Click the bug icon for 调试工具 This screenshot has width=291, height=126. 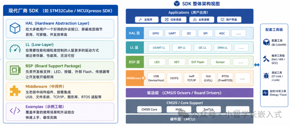pyautogui.click(x=266, y=76)
